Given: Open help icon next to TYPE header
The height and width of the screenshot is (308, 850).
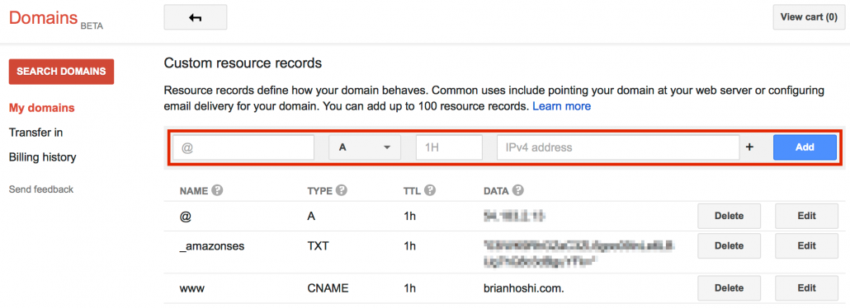Looking at the screenshot, I should click(x=342, y=190).
